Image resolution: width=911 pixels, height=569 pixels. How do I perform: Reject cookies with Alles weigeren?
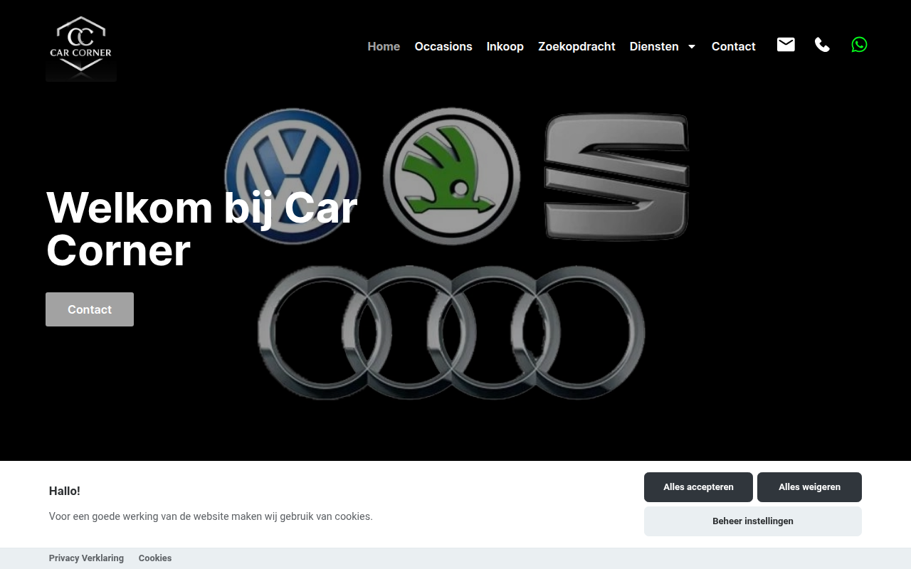click(x=809, y=487)
